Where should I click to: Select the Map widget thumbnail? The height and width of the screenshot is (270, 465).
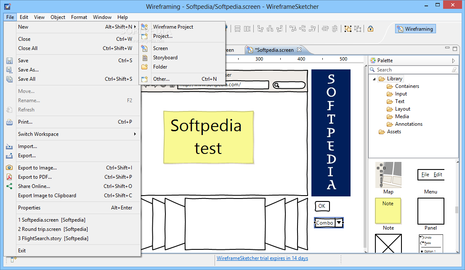point(388,175)
